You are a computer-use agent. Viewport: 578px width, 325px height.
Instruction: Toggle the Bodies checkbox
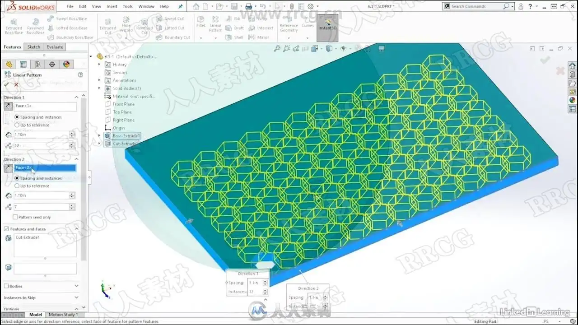tap(6, 286)
